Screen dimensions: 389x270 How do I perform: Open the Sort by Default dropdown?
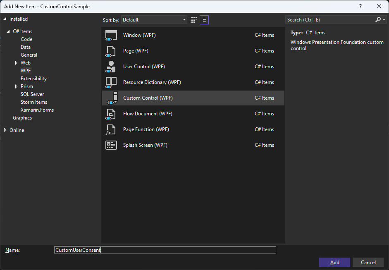coord(154,20)
